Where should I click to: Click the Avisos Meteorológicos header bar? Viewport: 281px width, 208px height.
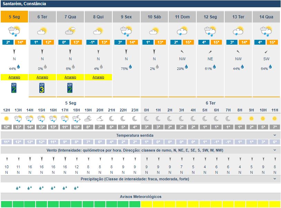pos(140,197)
